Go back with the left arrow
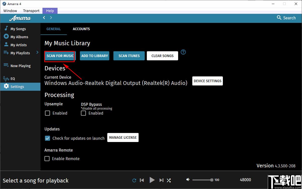302x189 pixels. 44,18
